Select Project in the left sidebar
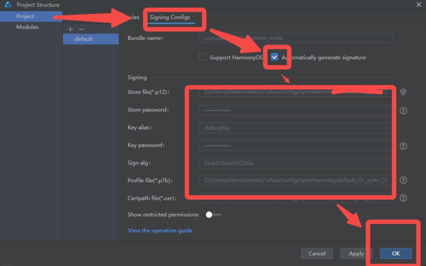This screenshot has height=266, width=426. [x=25, y=16]
